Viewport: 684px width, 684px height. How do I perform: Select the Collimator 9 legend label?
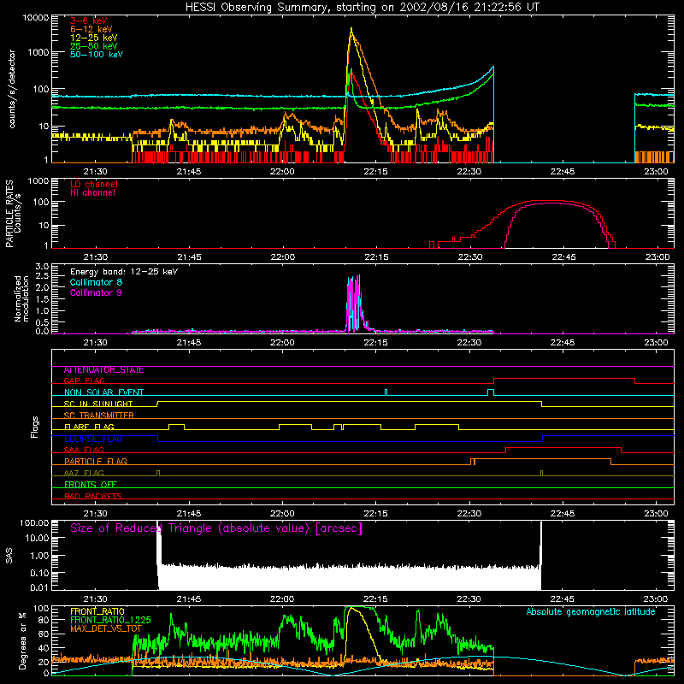pos(96,292)
